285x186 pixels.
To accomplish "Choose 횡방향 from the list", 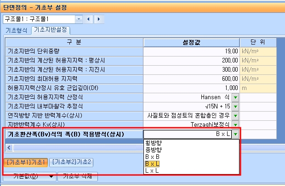I will [x=154, y=143].
